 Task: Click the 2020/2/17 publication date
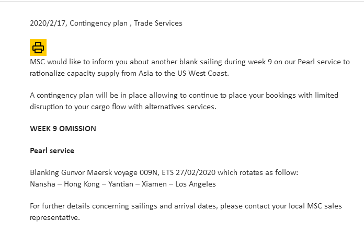[x=48, y=23]
